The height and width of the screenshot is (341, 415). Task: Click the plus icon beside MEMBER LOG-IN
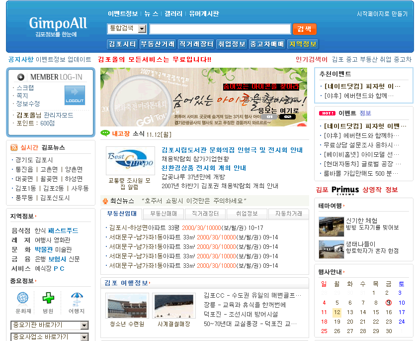[21, 77]
